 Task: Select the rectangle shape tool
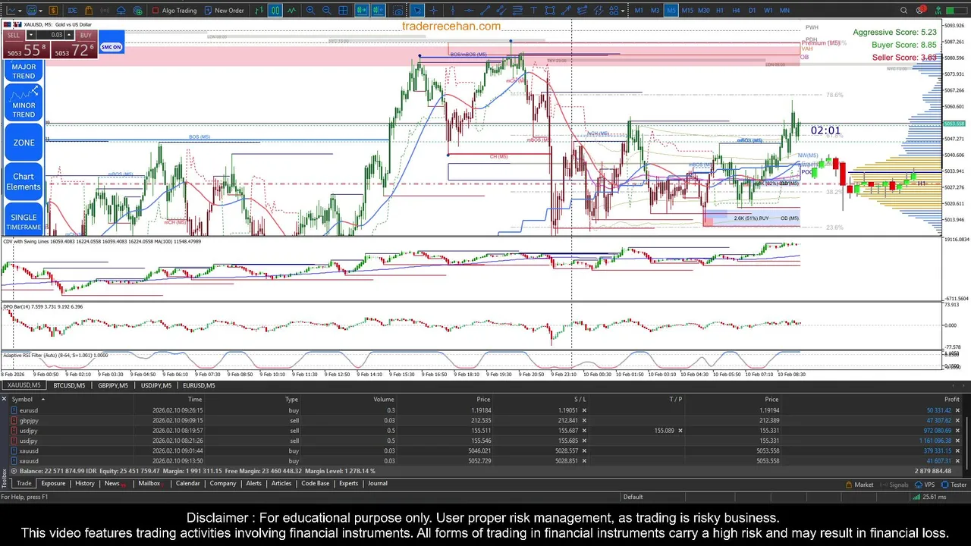[550, 11]
